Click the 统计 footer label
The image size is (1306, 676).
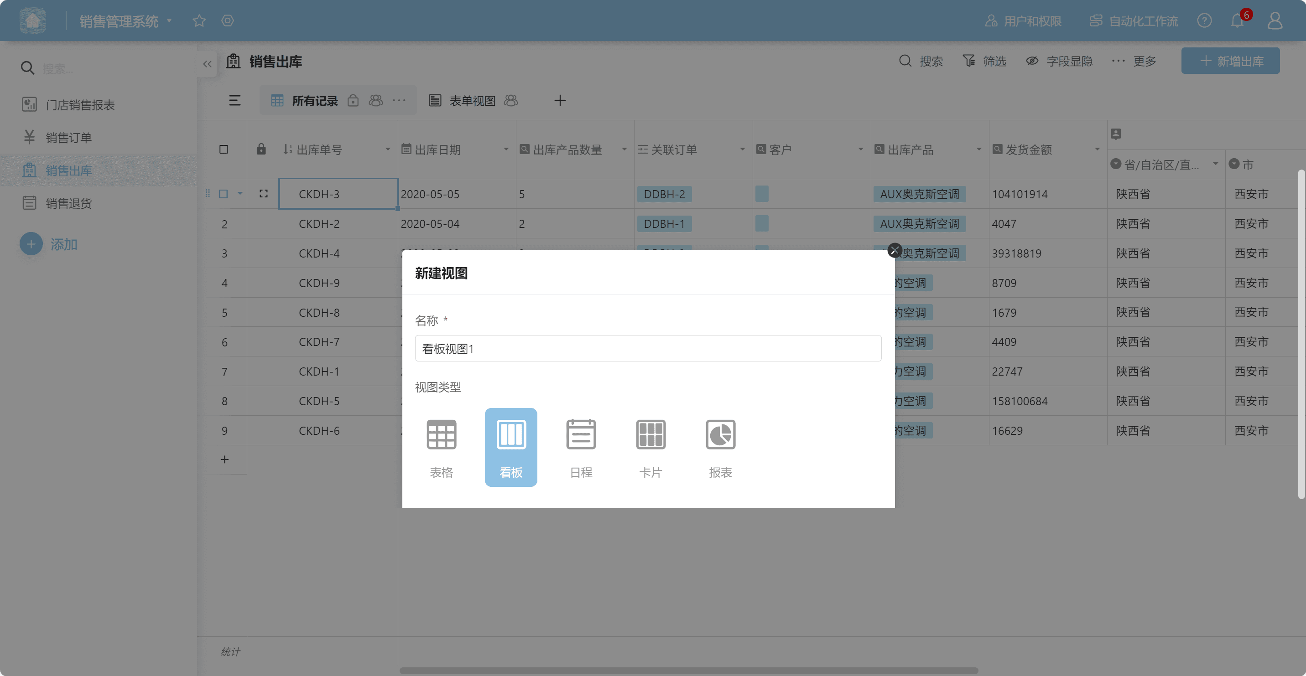coord(231,652)
